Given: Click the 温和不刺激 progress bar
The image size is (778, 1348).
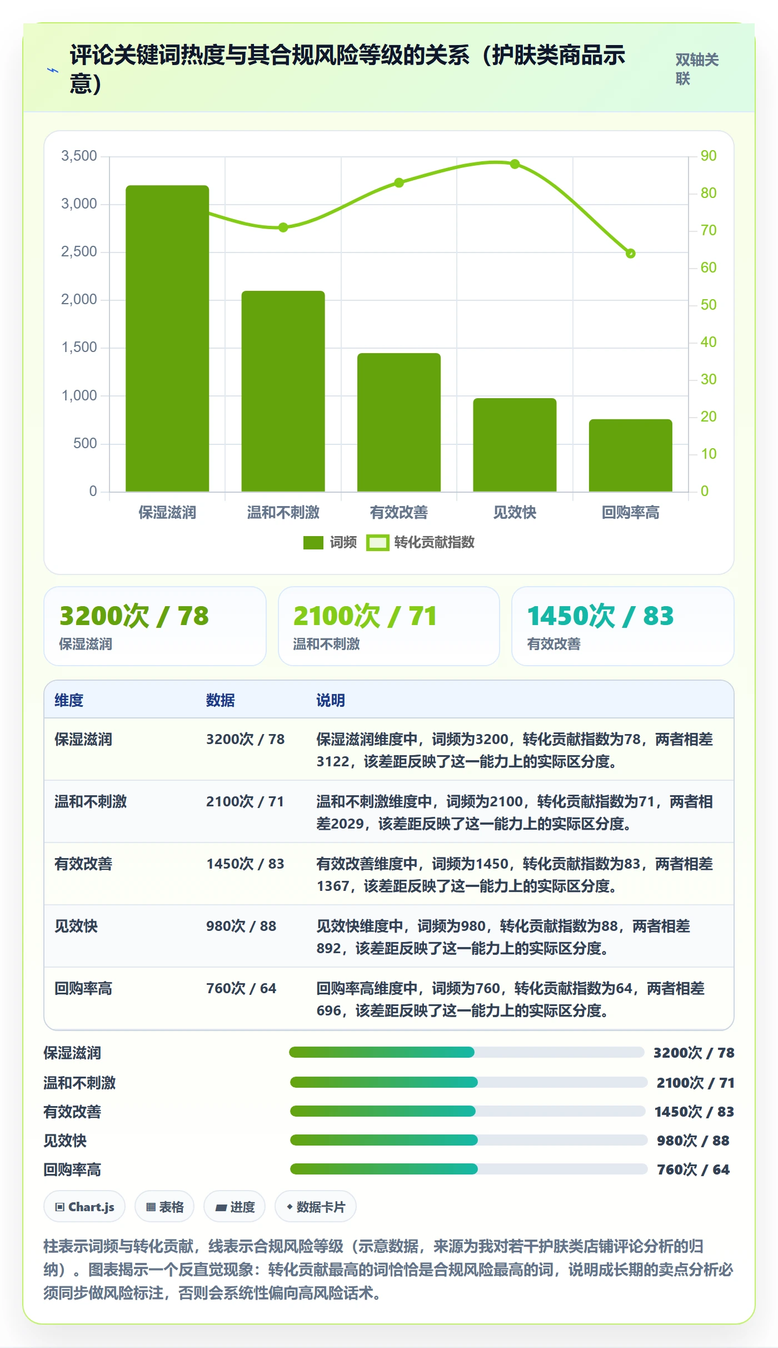Looking at the screenshot, I should click(x=468, y=1082).
